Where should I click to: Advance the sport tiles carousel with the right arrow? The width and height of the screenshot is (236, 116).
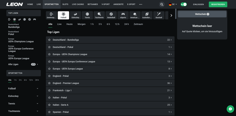point(171,15)
